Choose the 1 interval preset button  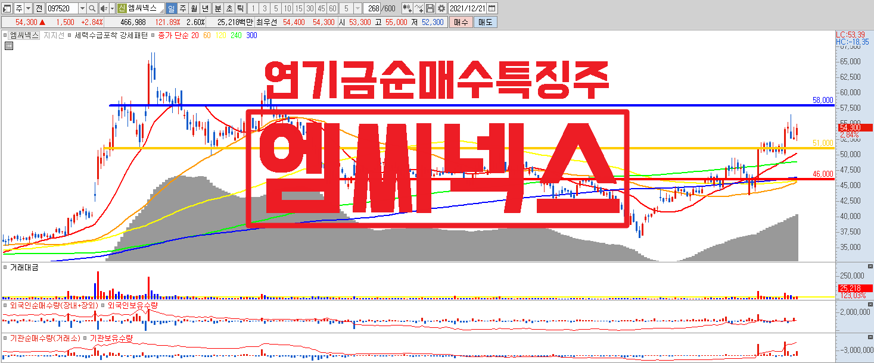(253, 8)
